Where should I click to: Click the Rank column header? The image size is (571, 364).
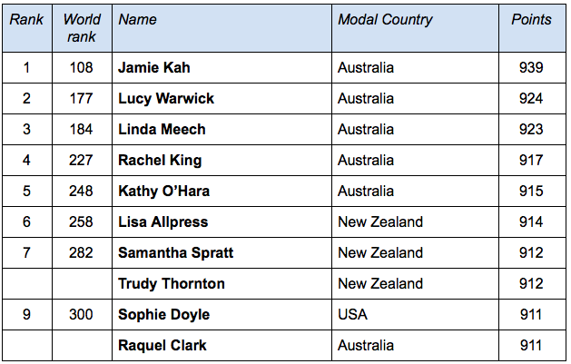(27, 20)
